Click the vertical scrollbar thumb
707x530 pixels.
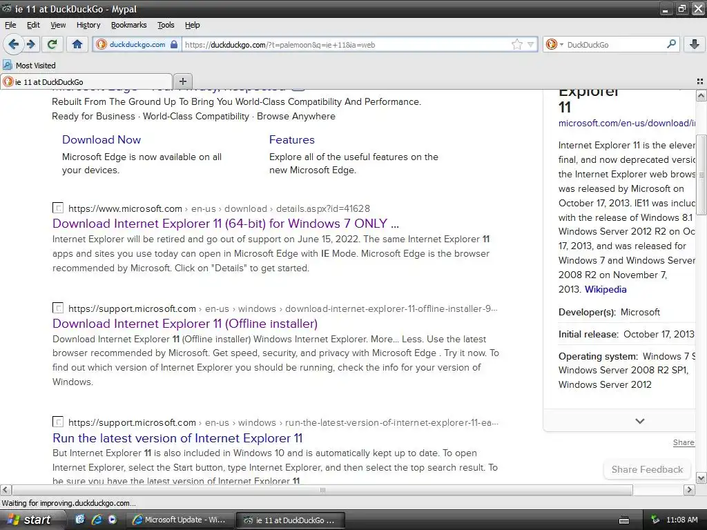point(701,175)
